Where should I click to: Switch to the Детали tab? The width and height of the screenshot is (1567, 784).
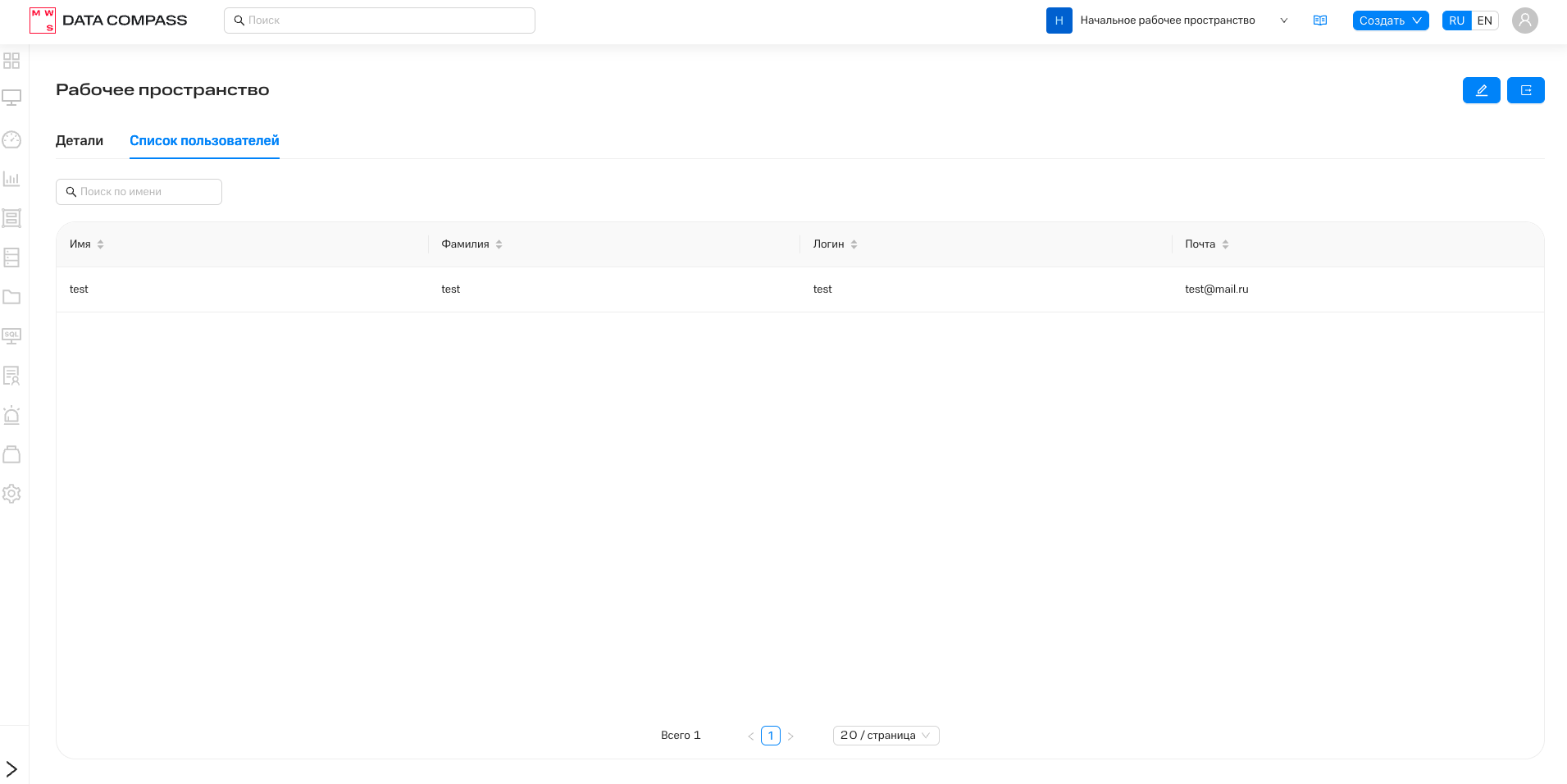click(80, 141)
